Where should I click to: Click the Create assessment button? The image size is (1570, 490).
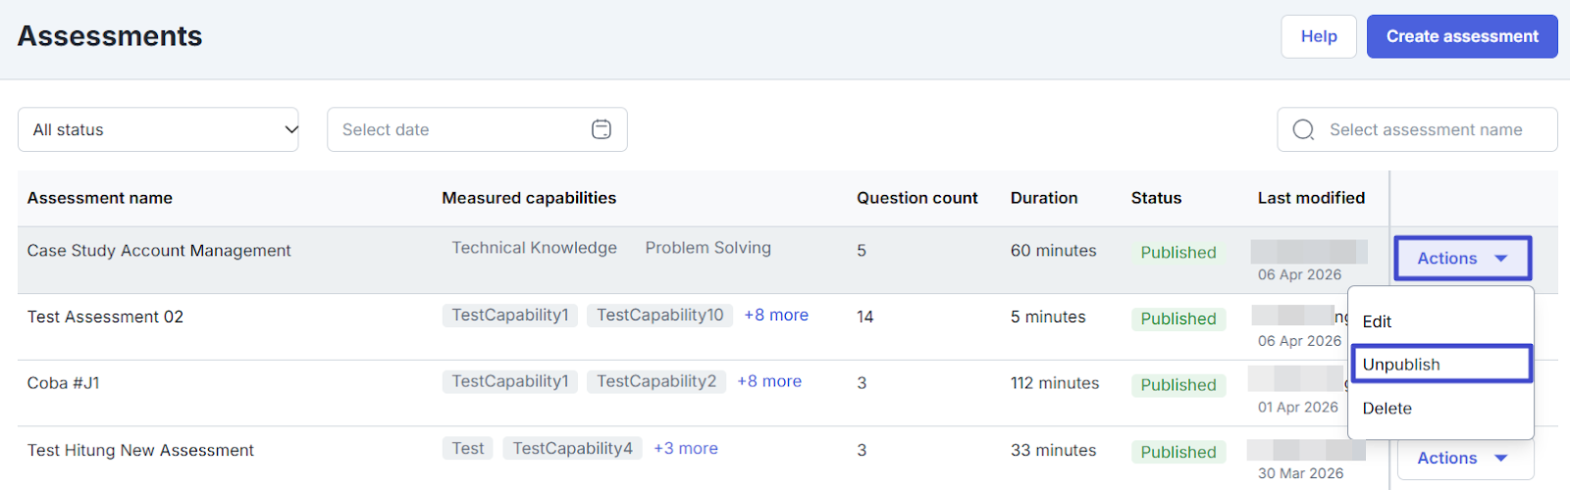(1461, 36)
